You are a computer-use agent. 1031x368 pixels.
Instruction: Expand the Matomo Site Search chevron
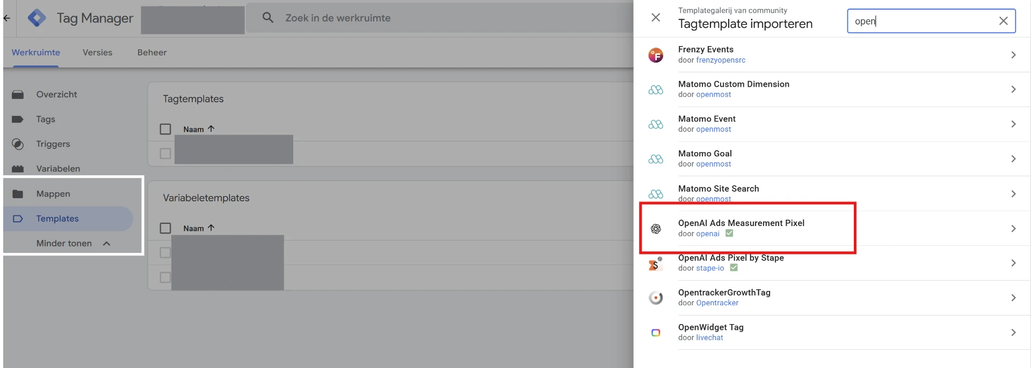pyautogui.click(x=1013, y=194)
